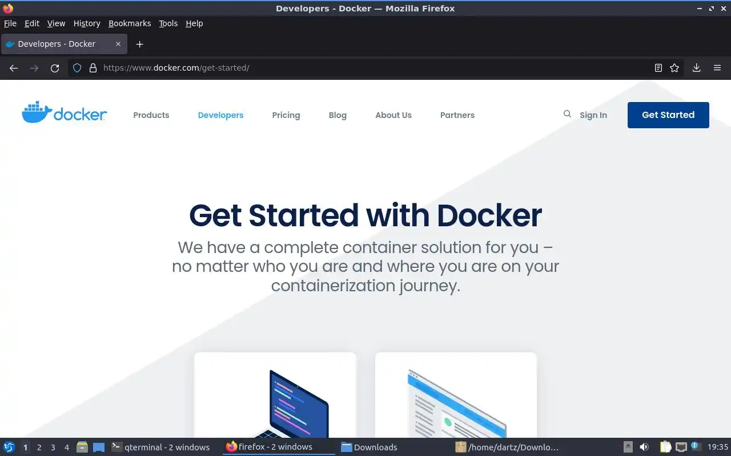Open tracking protection shield icon
731x456 pixels.
click(x=77, y=68)
